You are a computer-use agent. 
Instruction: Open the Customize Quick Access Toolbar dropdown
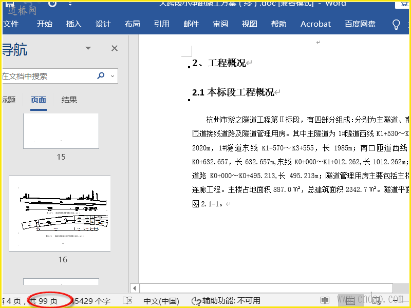point(70,4)
